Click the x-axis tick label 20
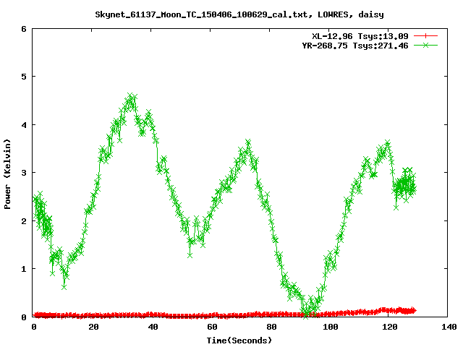Viewport: 463px width, 347px height. (93, 327)
